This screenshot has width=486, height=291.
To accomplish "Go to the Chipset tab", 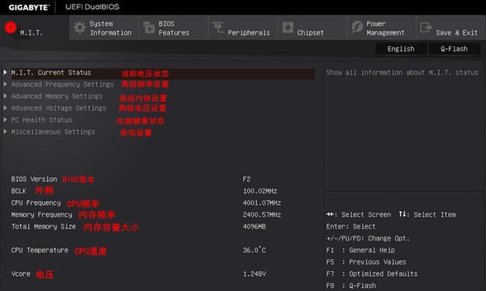I will tap(312, 28).
